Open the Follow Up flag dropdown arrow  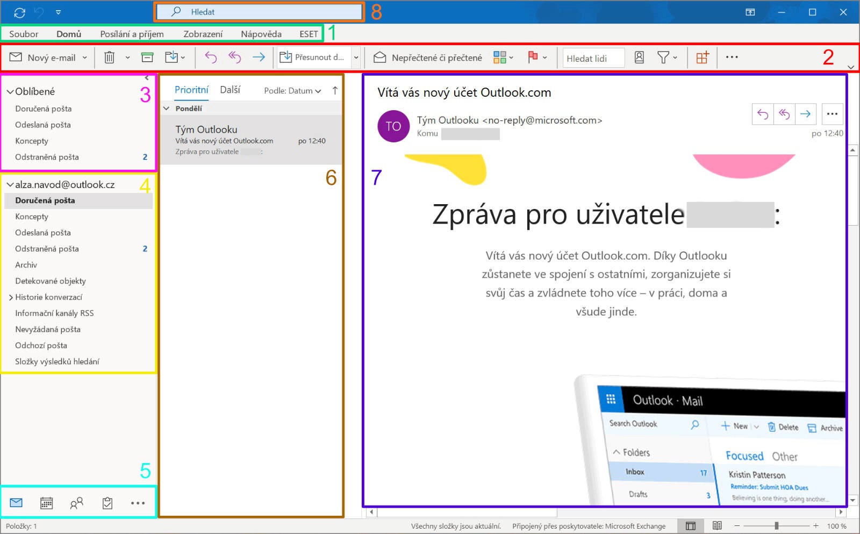click(545, 57)
